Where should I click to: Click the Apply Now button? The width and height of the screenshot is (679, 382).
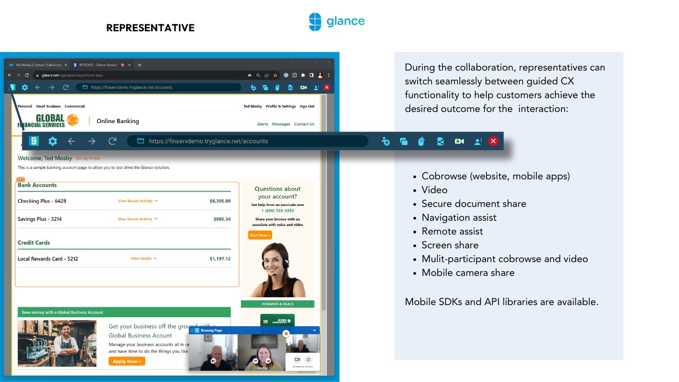click(x=127, y=361)
